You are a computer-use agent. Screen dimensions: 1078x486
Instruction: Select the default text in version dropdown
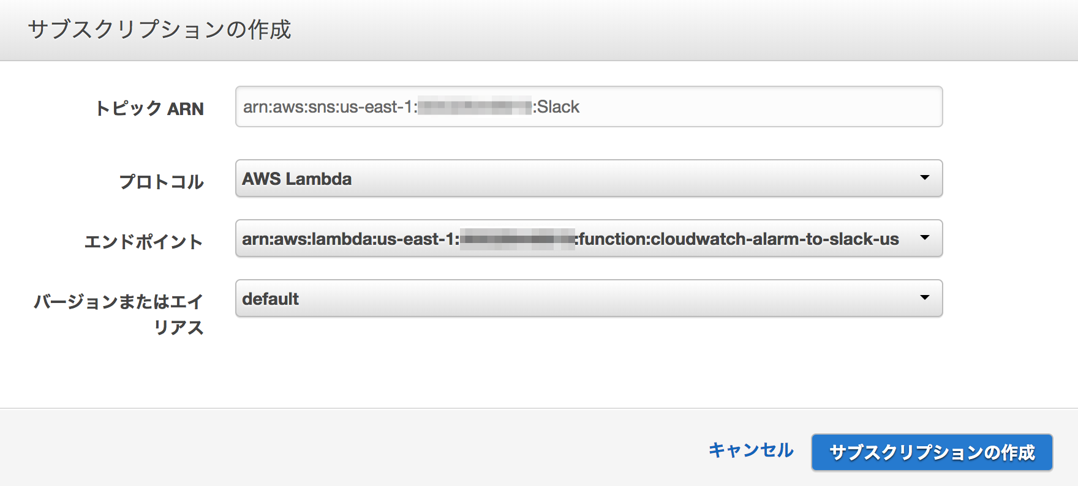(x=270, y=299)
